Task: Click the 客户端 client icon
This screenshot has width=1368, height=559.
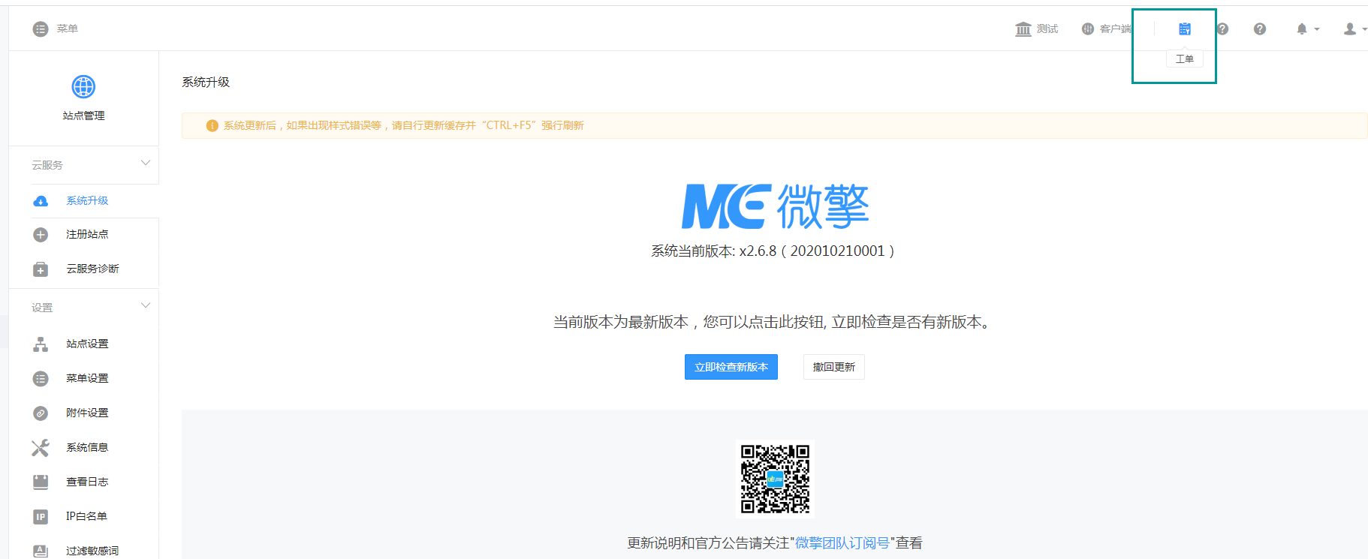Action: point(1088,29)
